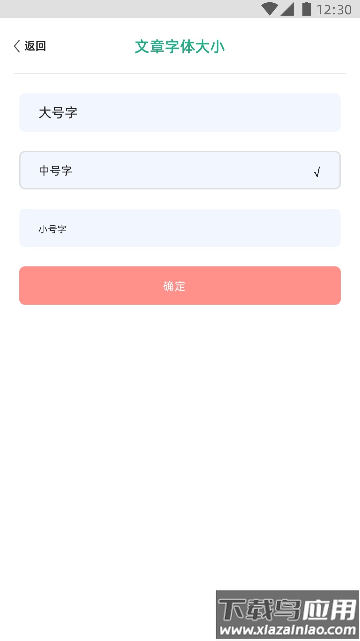360x641 pixels.
Task: Click the cellular signal strength icon
Action: [287, 9]
